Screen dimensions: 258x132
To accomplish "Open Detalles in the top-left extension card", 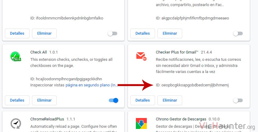I will [17, 33].
